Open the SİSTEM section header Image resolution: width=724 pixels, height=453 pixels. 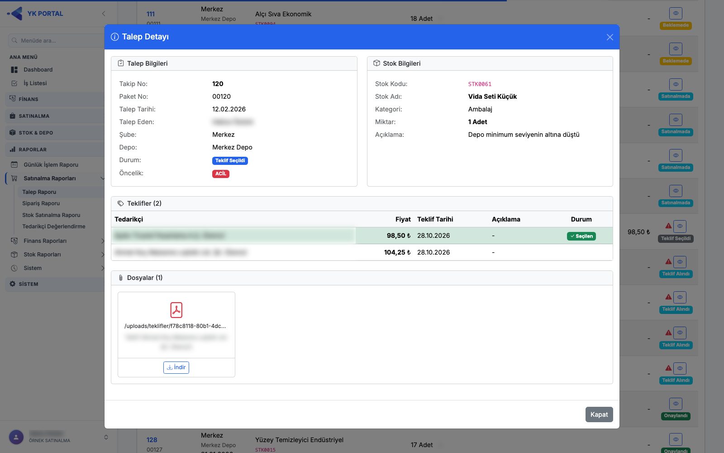[x=55, y=284]
